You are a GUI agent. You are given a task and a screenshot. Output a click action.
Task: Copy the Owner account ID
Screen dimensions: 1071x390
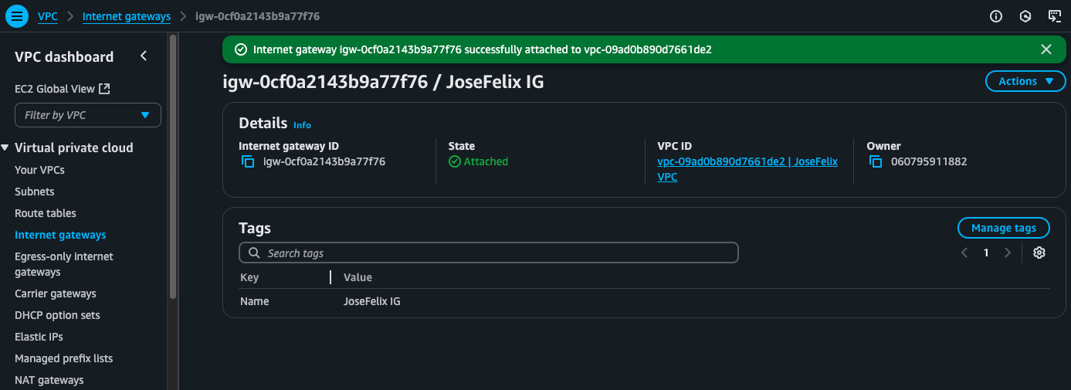coord(875,161)
